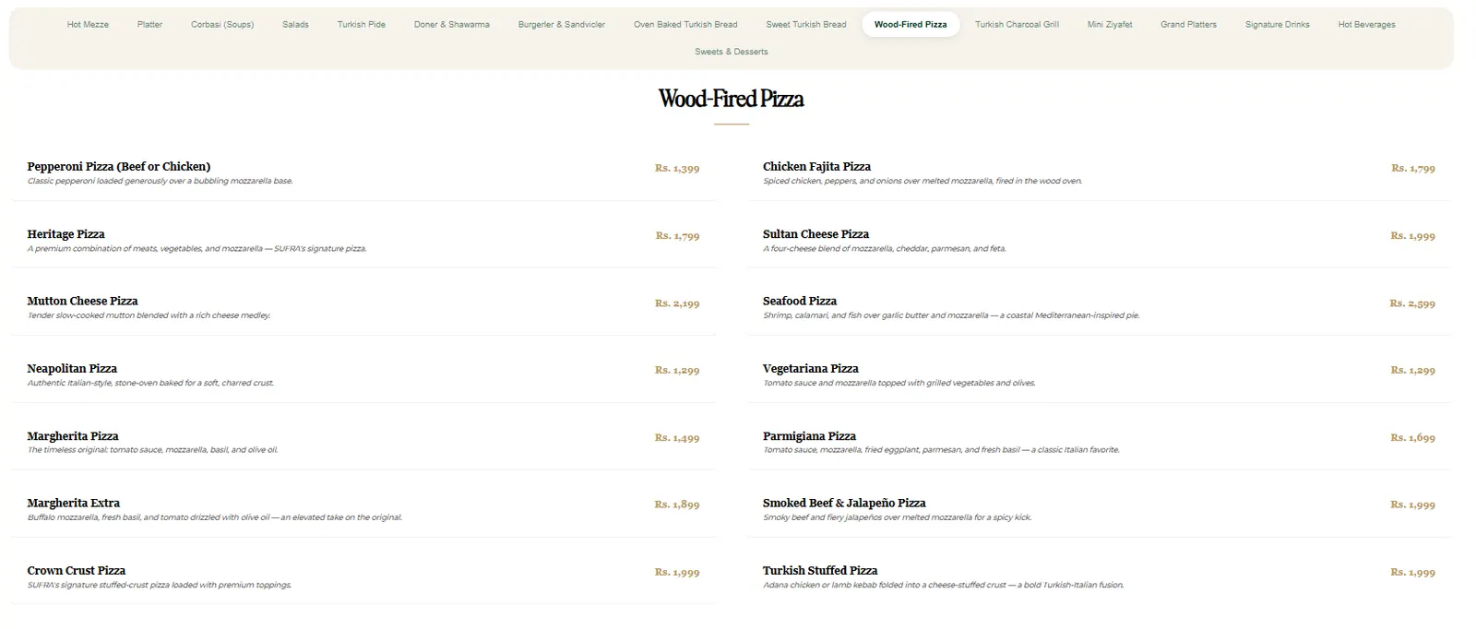The height and width of the screenshot is (629, 1476).
Task: Click the Crown Crust Pizza name
Action: 77,571
